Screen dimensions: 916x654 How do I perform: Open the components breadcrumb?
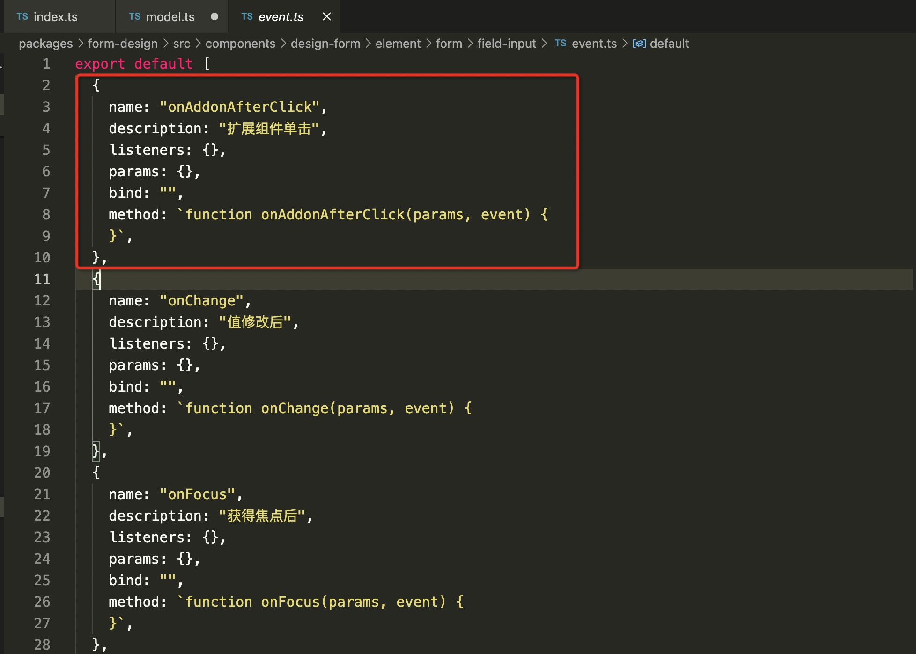coord(240,44)
